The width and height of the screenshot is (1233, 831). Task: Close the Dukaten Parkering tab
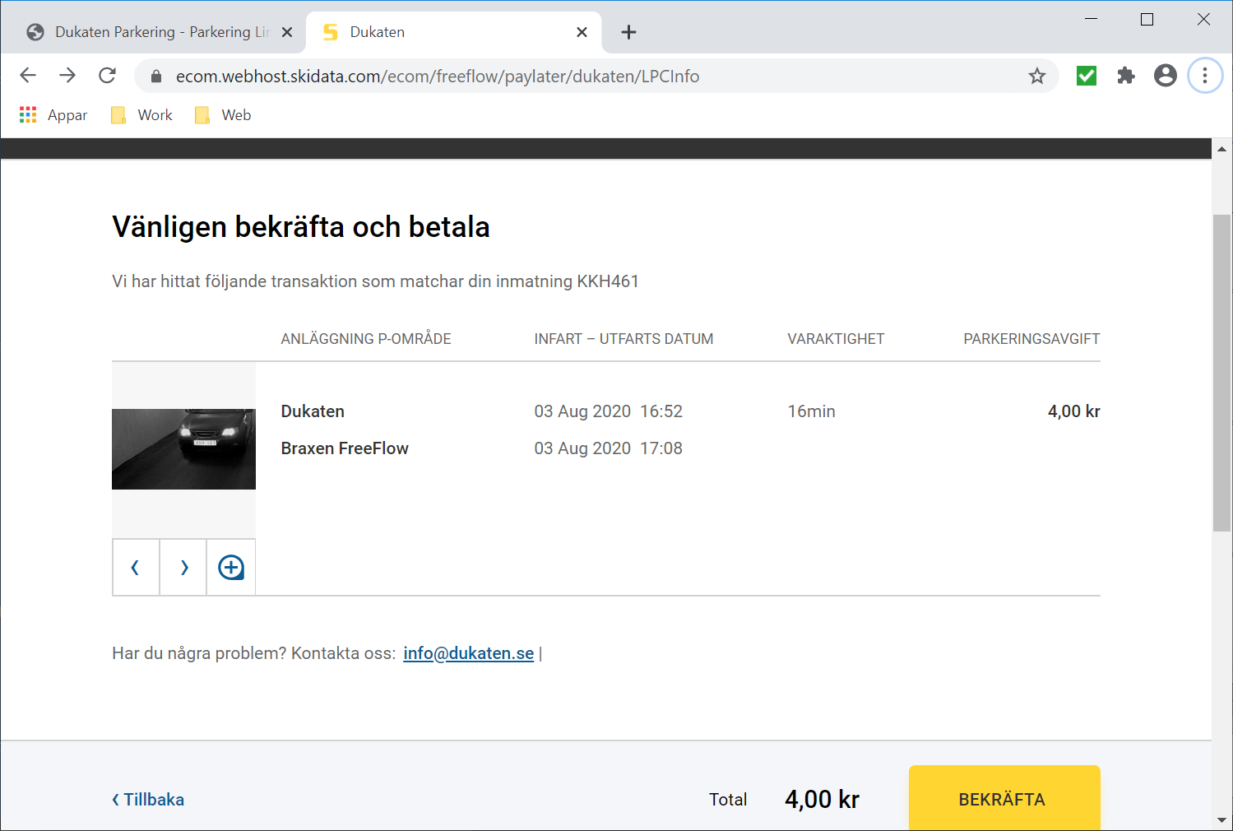[x=287, y=32]
